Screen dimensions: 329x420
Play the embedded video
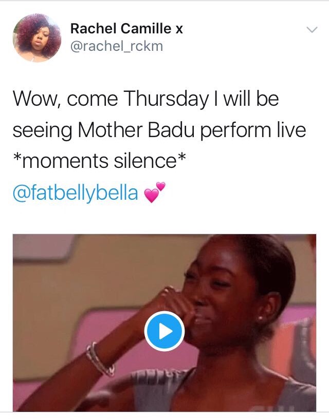[x=164, y=332]
